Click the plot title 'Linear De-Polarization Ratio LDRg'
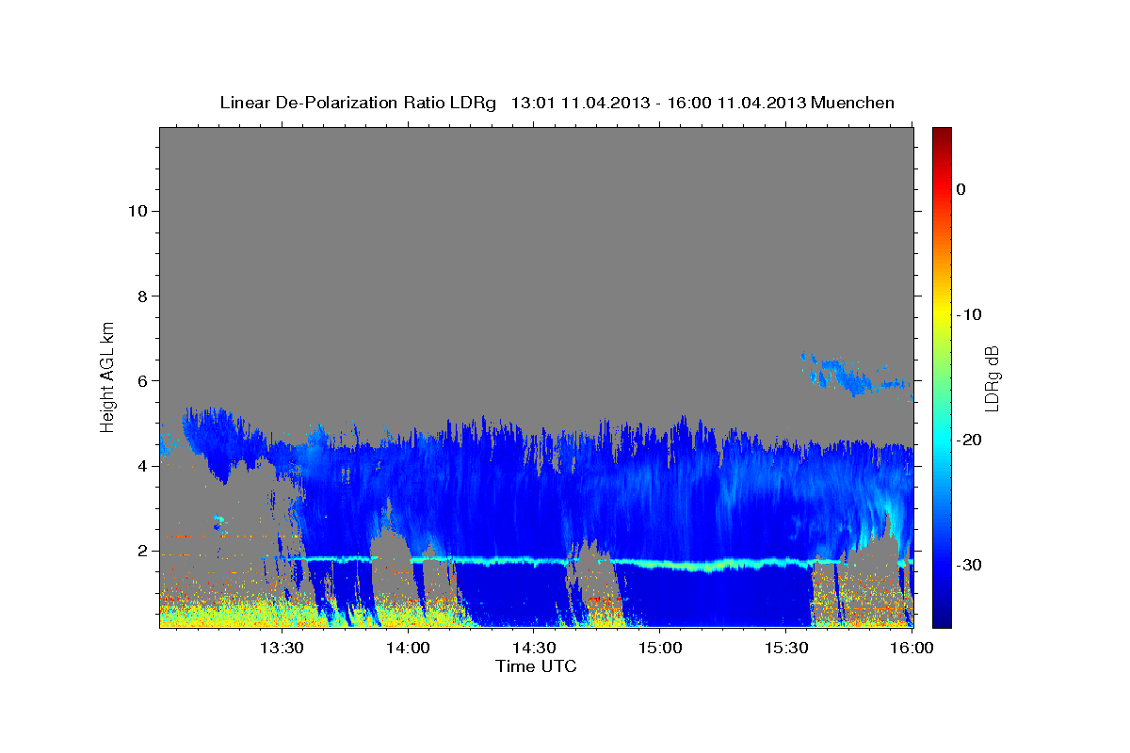The image size is (1130, 753). (358, 103)
